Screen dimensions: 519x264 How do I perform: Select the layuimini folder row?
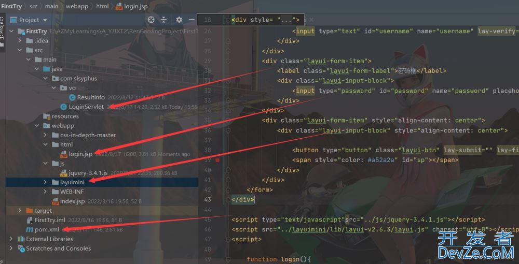tap(102, 182)
